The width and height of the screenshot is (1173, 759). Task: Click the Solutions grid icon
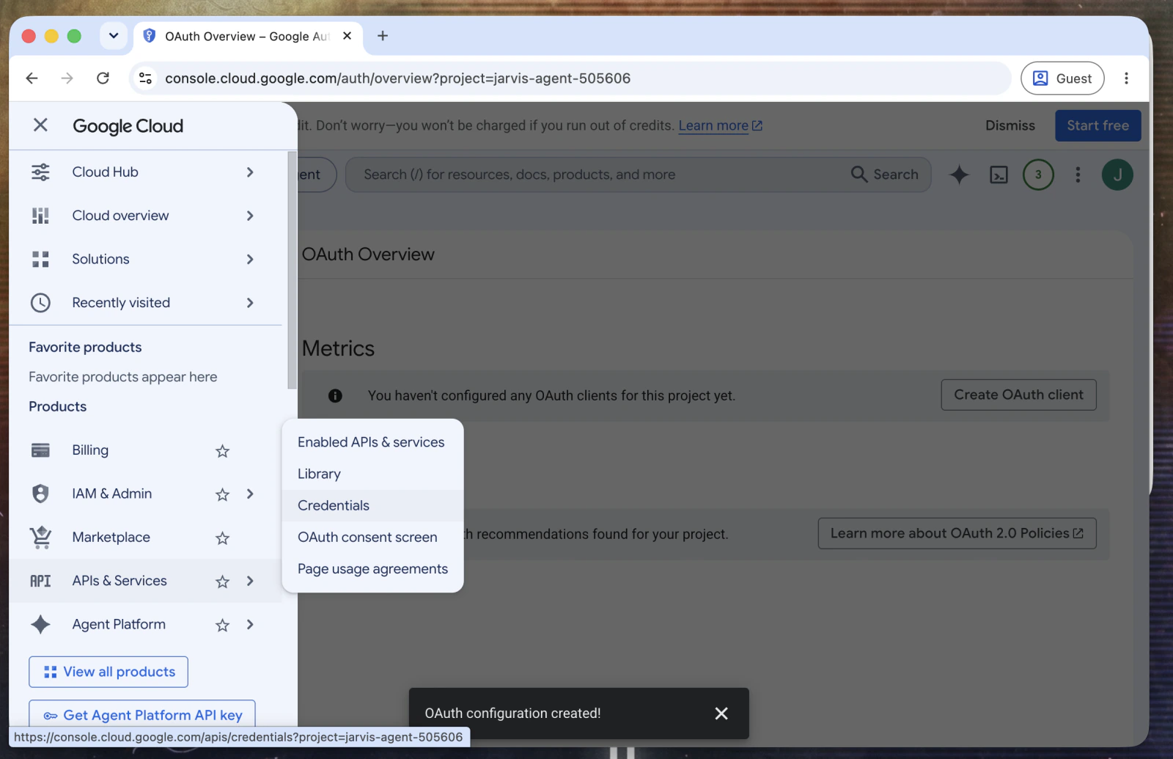click(x=40, y=259)
